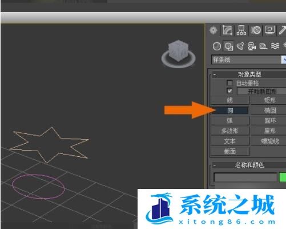286x229 pixels.
Task: Select the Helpers category icon
Action: point(263,46)
